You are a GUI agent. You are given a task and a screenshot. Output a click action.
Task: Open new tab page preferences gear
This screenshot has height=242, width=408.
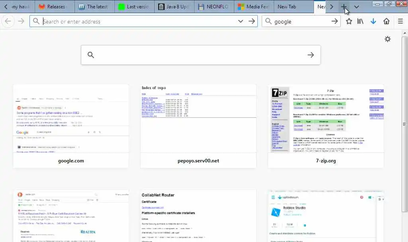388,39
